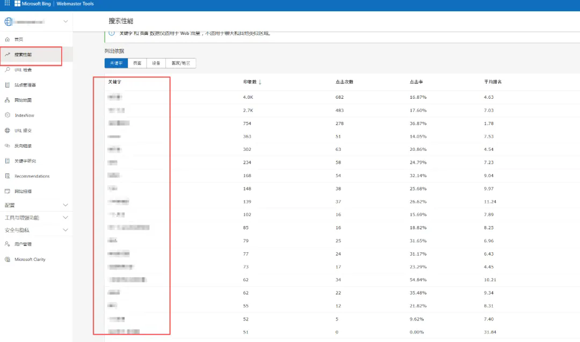Click the 反向链接 backlinks icon
580x342 pixels.
point(8,145)
